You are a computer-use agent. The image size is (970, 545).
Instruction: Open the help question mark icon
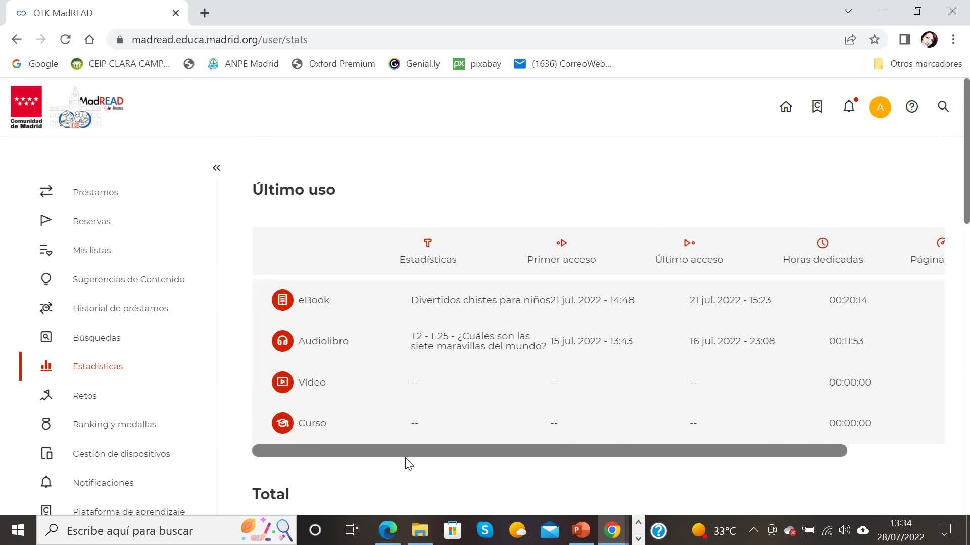click(911, 106)
